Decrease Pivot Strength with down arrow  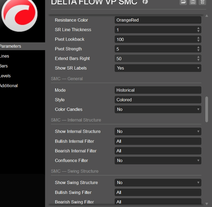point(198,50)
